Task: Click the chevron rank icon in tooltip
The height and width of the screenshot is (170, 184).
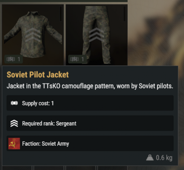Action: click(14, 123)
